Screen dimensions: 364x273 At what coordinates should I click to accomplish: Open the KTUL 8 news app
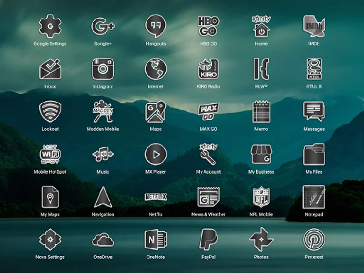point(314,69)
